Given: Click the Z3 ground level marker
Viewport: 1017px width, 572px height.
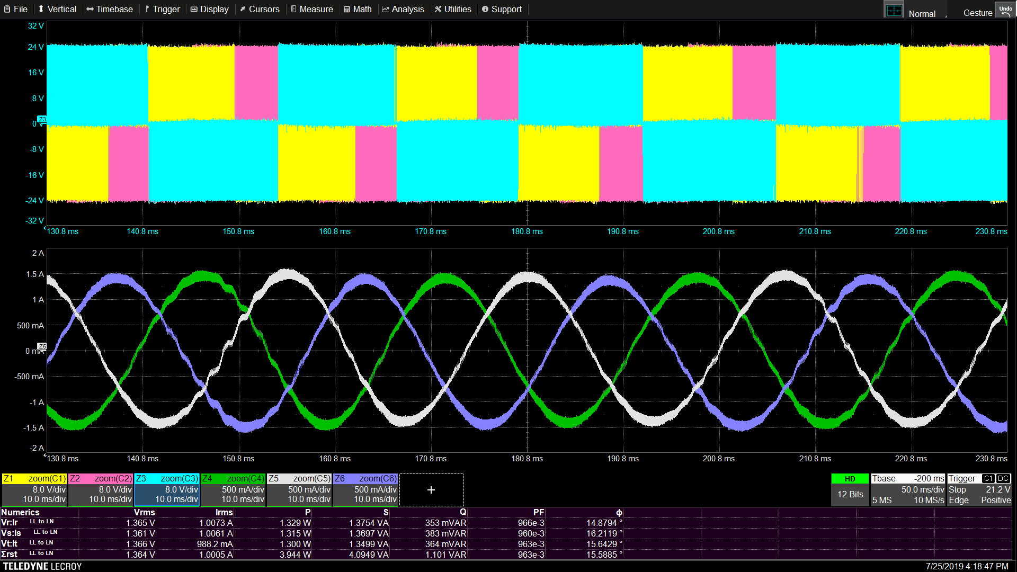Looking at the screenshot, I should pyautogui.click(x=42, y=119).
